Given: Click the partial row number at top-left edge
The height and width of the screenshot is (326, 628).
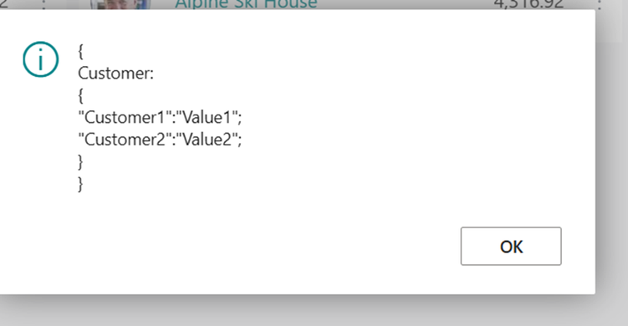Looking at the screenshot, I should 4,4.
